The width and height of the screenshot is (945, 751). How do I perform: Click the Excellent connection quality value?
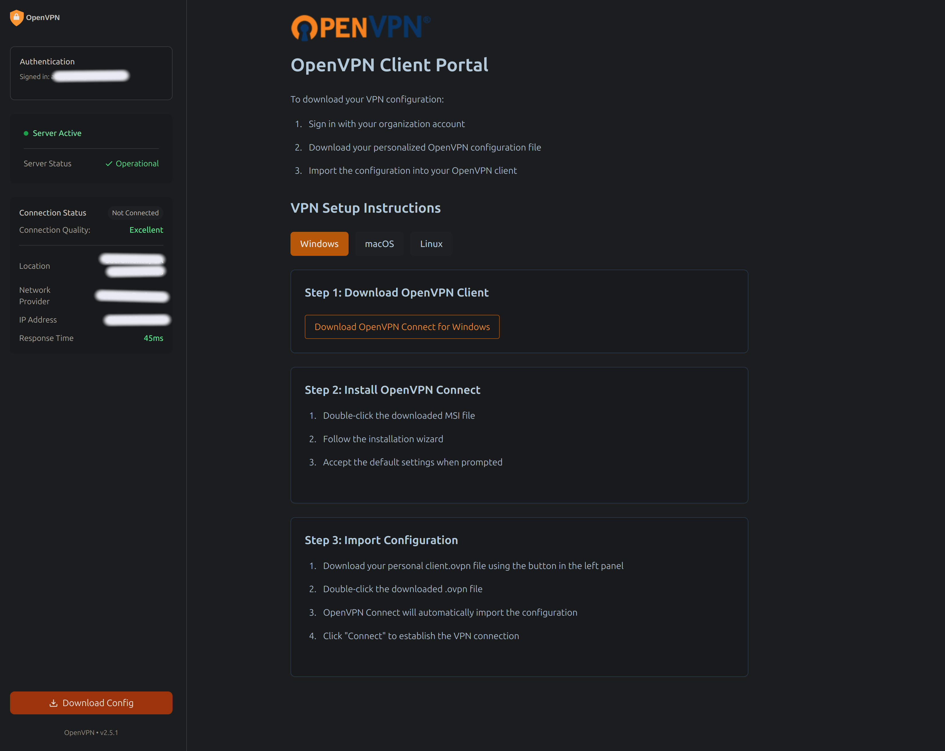pos(146,230)
